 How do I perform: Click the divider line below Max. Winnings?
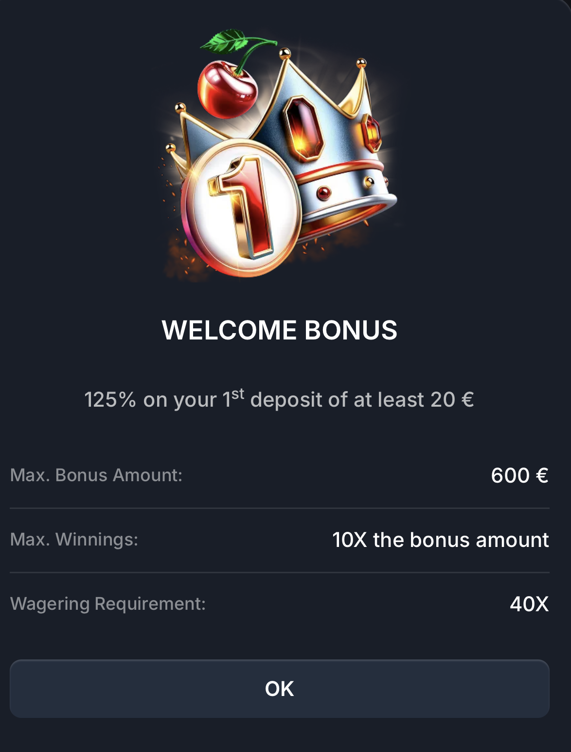click(280, 572)
